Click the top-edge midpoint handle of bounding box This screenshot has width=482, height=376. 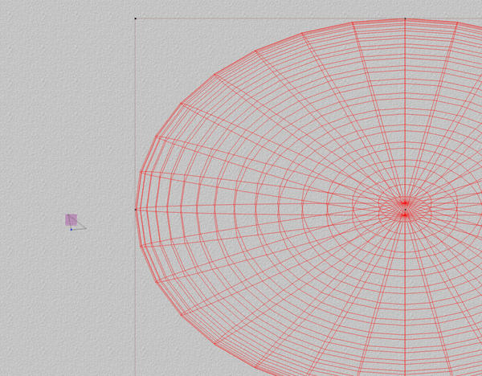[x=405, y=18]
